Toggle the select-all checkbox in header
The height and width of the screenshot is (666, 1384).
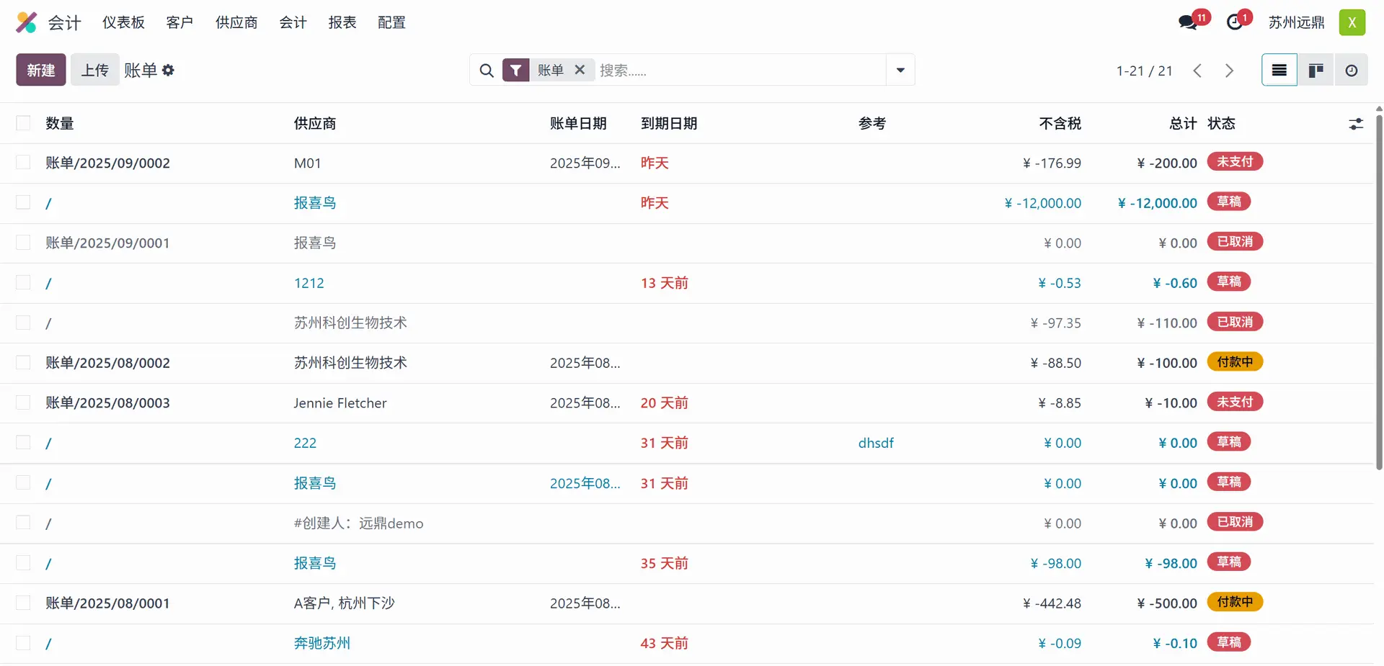24,123
